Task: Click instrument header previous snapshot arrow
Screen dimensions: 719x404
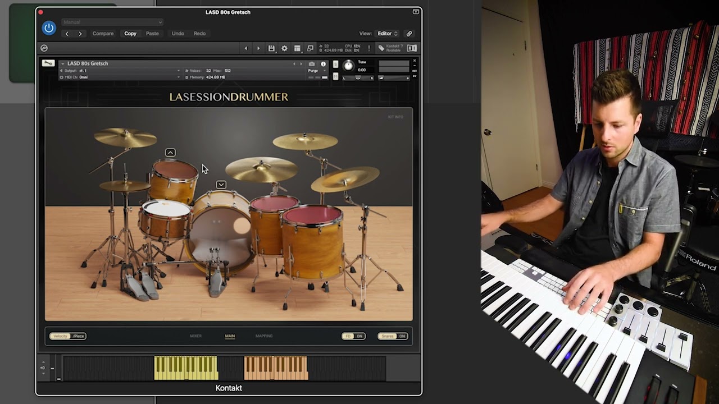Action: [294, 64]
